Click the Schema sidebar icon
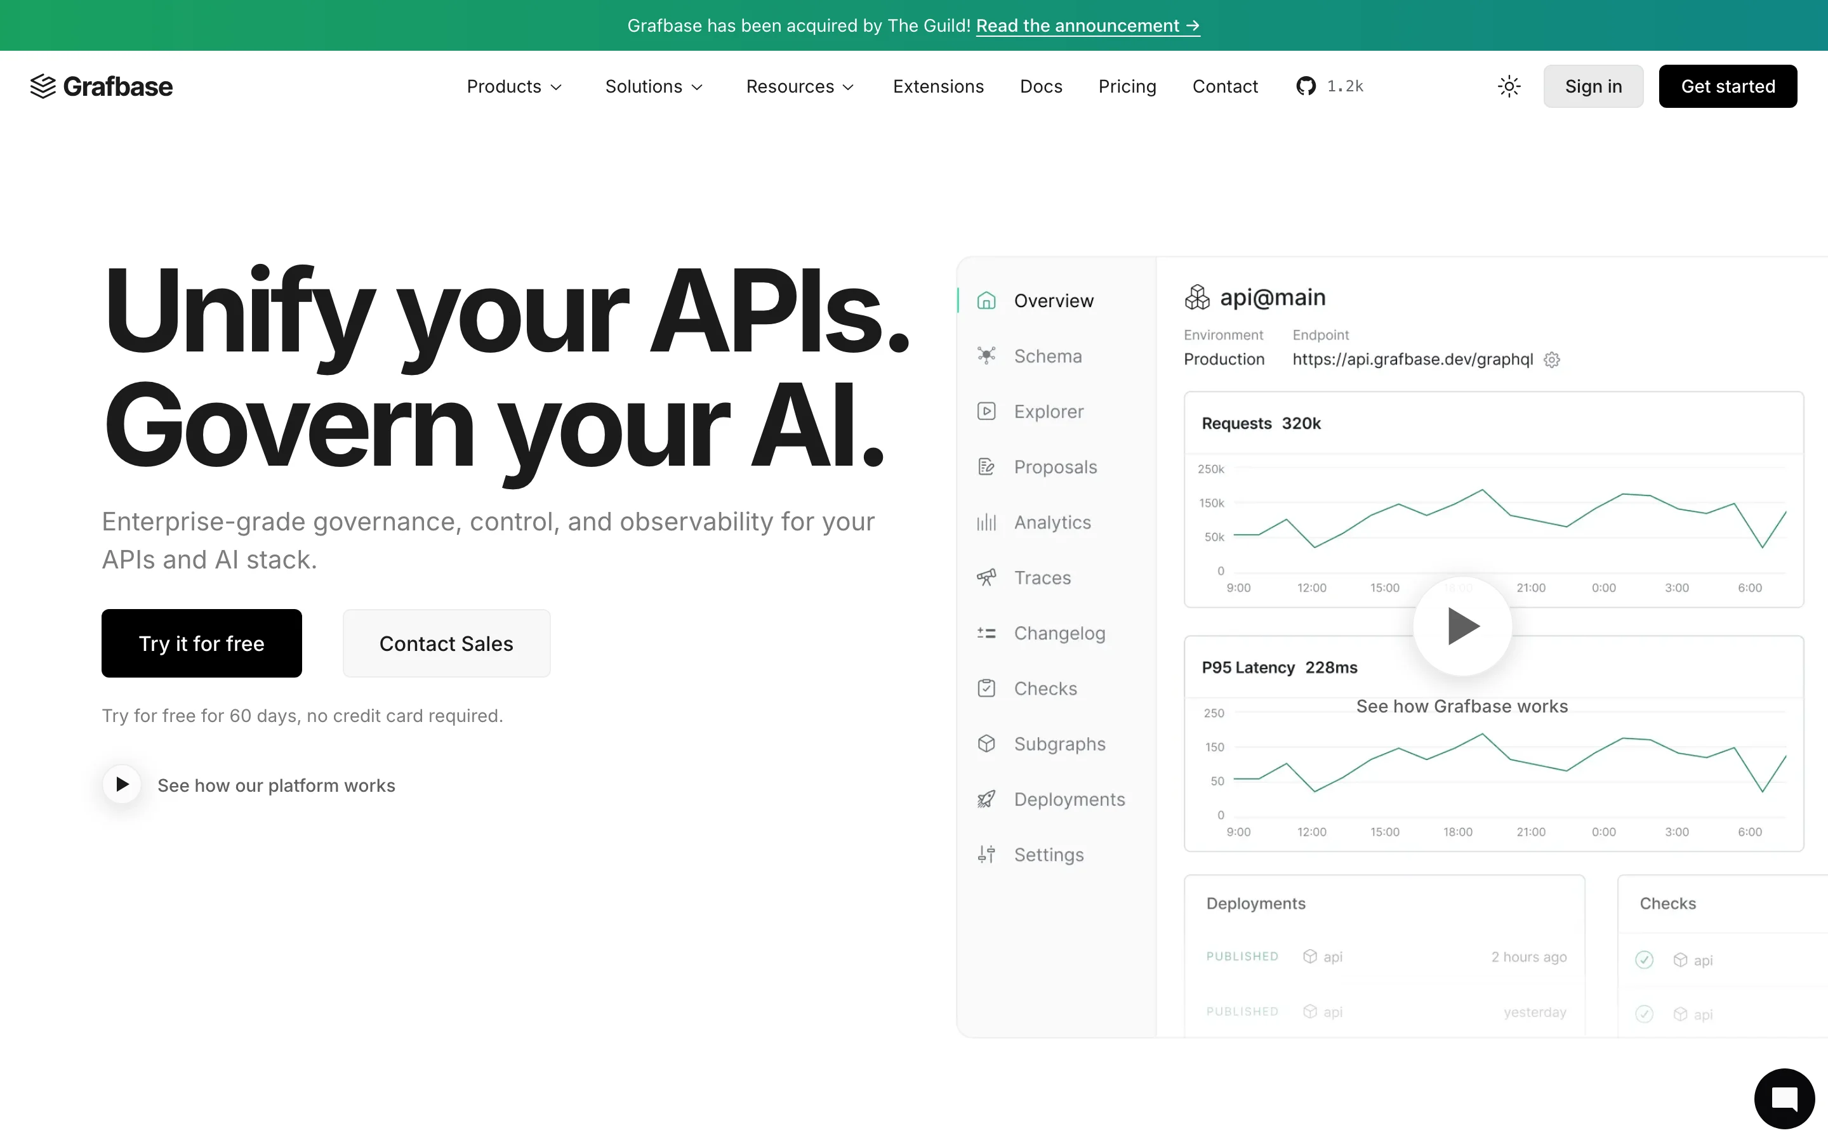The width and height of the screenshot is (1828, 1142). pos(986,356)
